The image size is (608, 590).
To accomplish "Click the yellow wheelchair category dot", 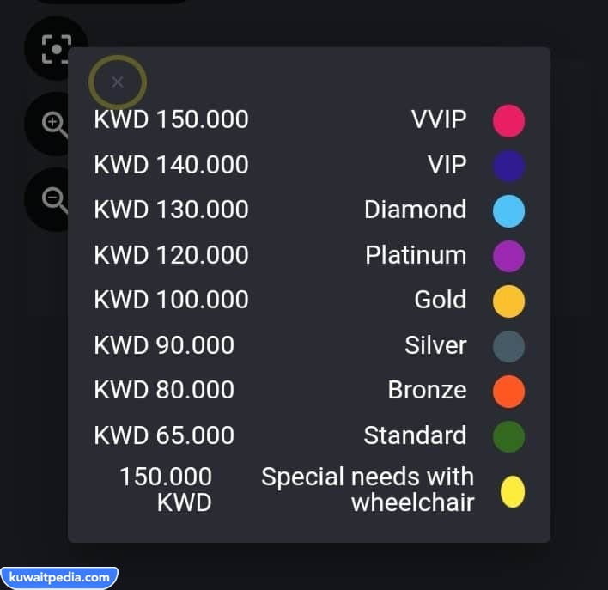I will click(x=512, y=491).
